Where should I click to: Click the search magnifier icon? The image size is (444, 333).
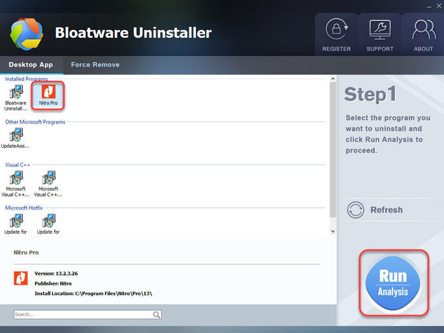157,315
